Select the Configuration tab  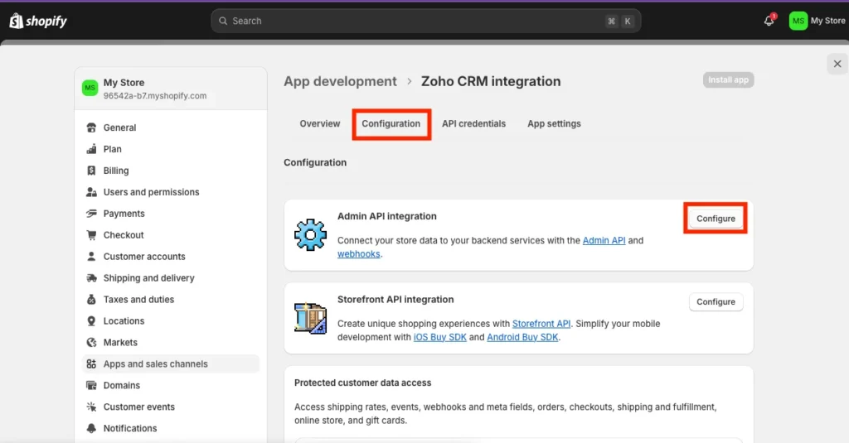(x=391, y=124)
